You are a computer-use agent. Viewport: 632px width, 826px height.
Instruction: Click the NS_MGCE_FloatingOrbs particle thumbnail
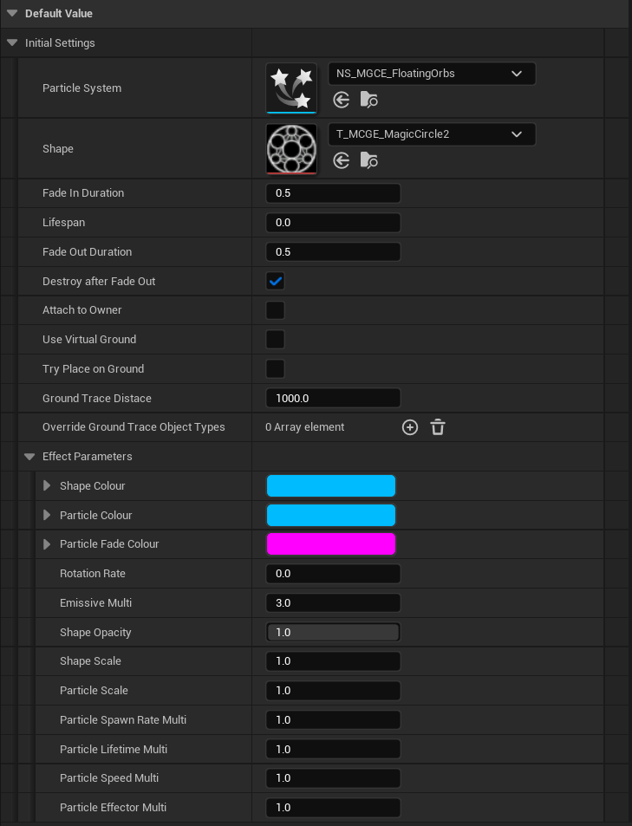click(x=291, y=88)
